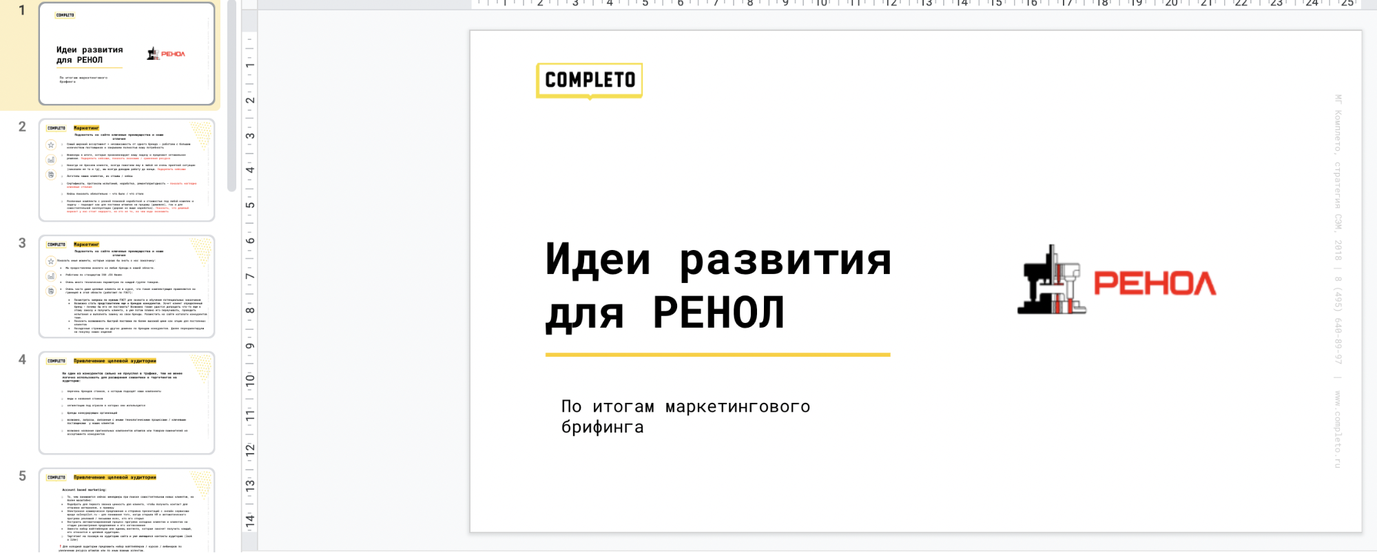
Task: Click the bar chart icon in slide 2 thumbnail
Action: (51, 160)
